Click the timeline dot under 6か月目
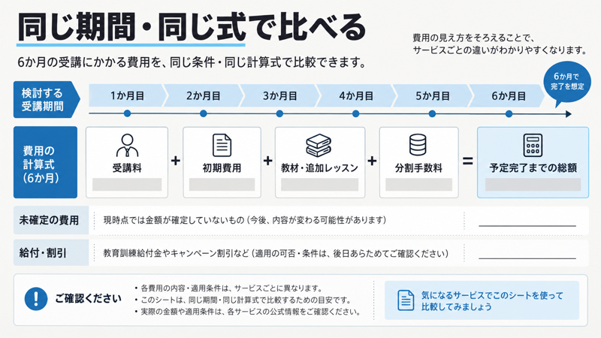 pos(509,113)
